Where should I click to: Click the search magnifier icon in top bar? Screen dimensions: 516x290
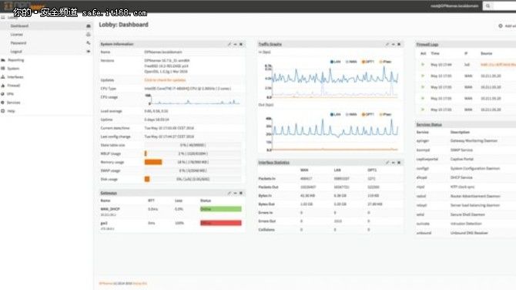coord(488,6)
